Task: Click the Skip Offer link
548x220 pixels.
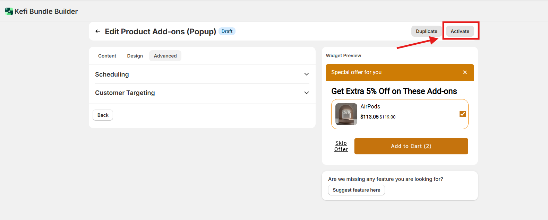Action: coord(341,146)
